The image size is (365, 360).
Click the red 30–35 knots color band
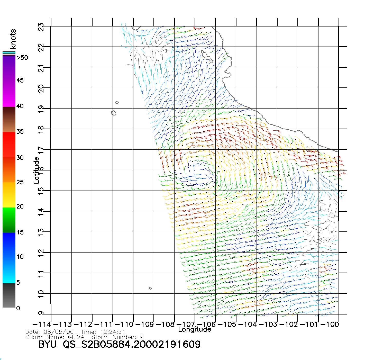tap(9, 145)
